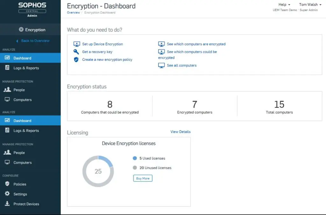
Task: Open the Dashboard bar-chart icon
Action: tap(7, 58)
